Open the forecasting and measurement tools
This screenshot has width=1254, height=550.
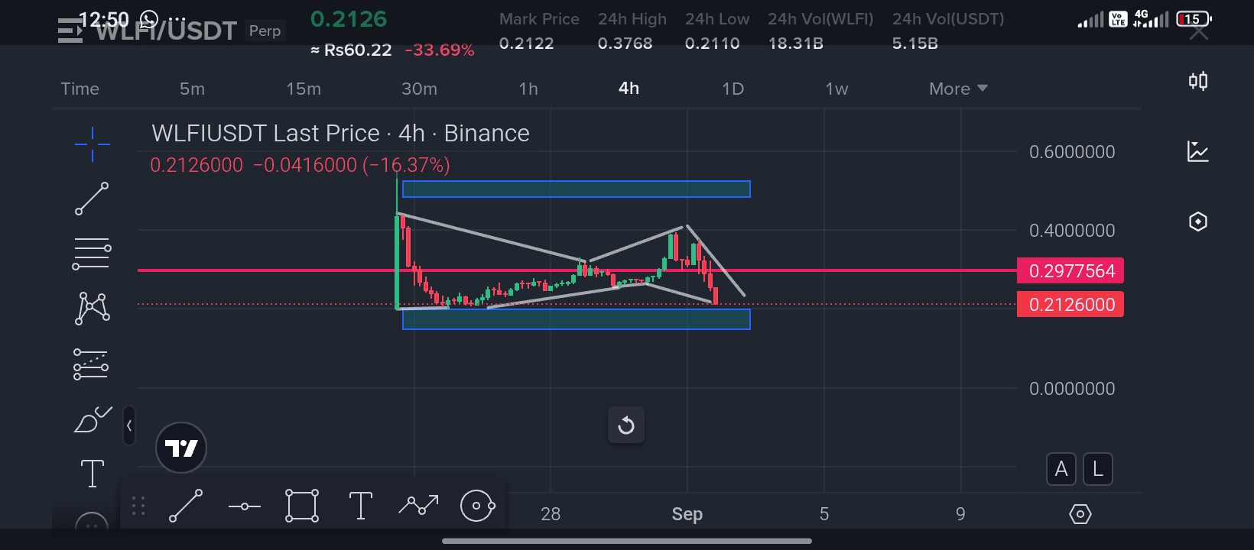pos(91,364)
